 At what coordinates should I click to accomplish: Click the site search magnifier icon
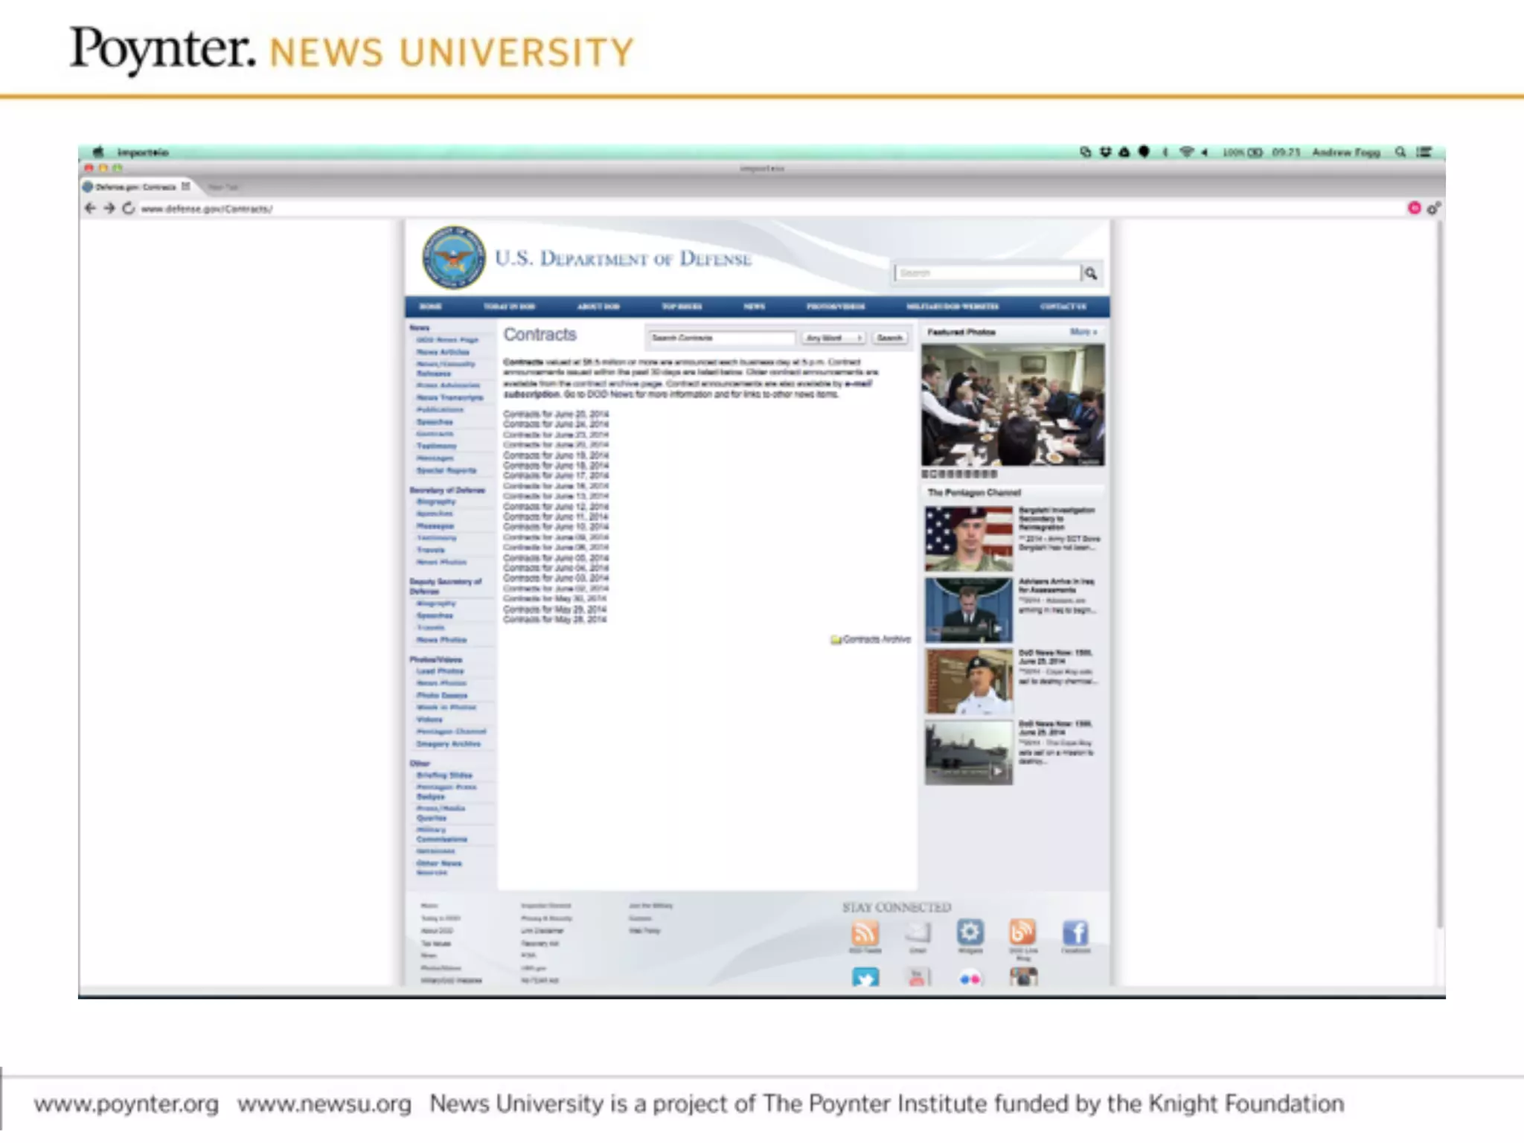1090,273
